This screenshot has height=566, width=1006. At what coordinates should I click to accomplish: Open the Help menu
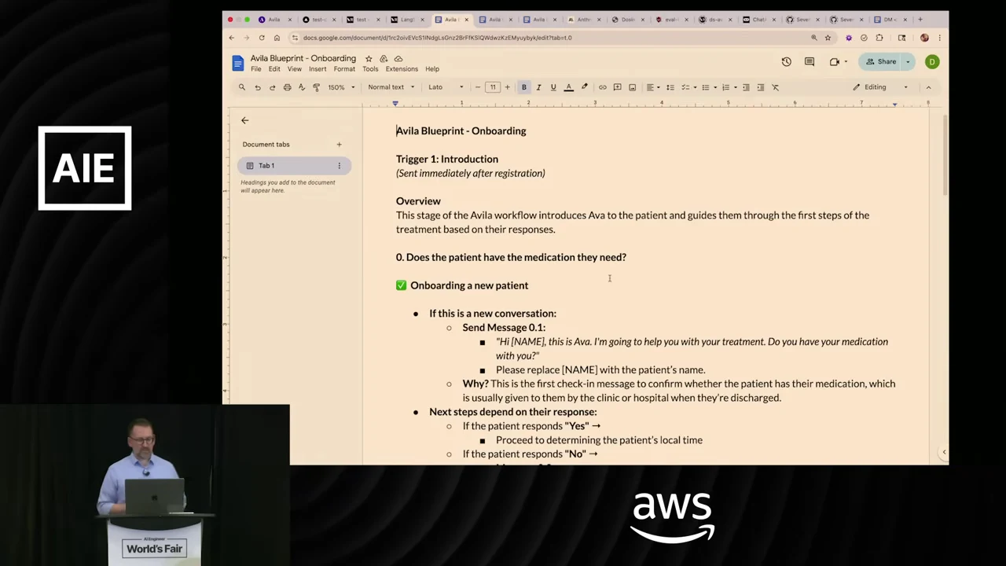(432, 69)
